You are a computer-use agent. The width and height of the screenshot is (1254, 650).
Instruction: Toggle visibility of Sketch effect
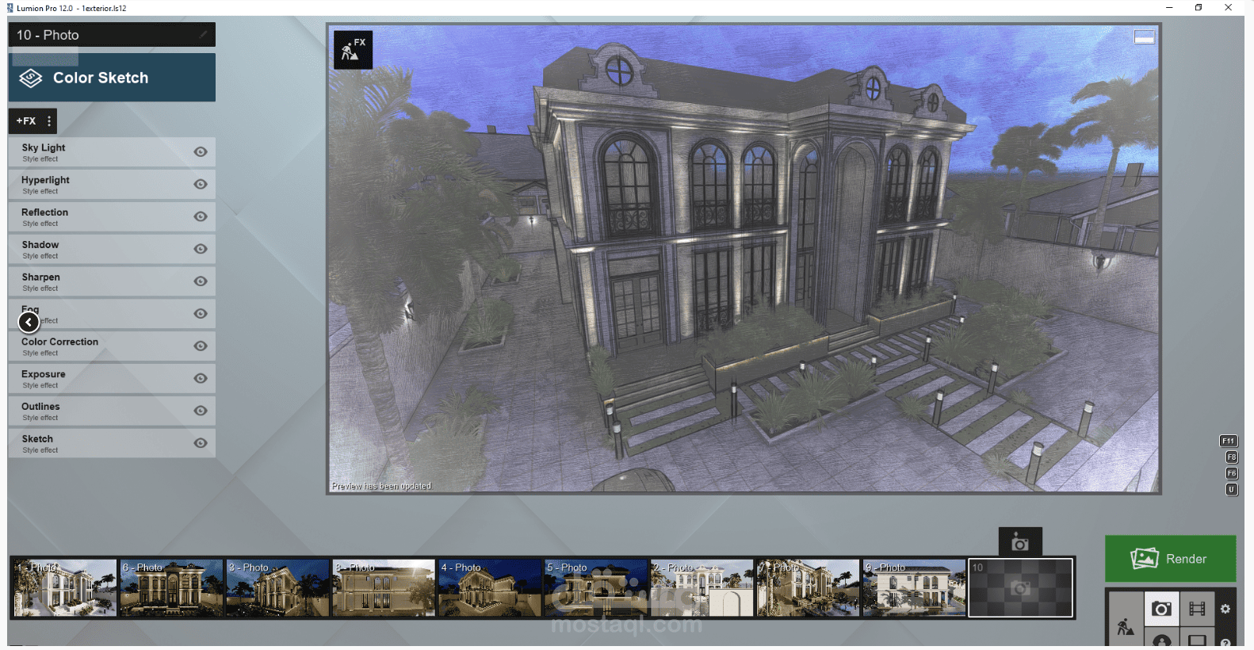[x=201, y=443]
